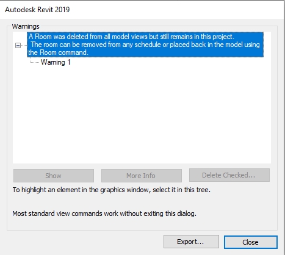The height and width of the screenshot is (255, 285).
Task: Click blank space beside the Export button
Action: [85, 242]
